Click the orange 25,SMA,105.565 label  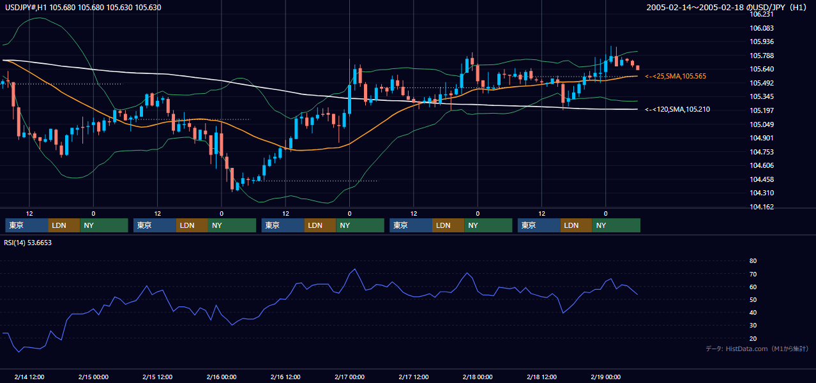(676, 76)
